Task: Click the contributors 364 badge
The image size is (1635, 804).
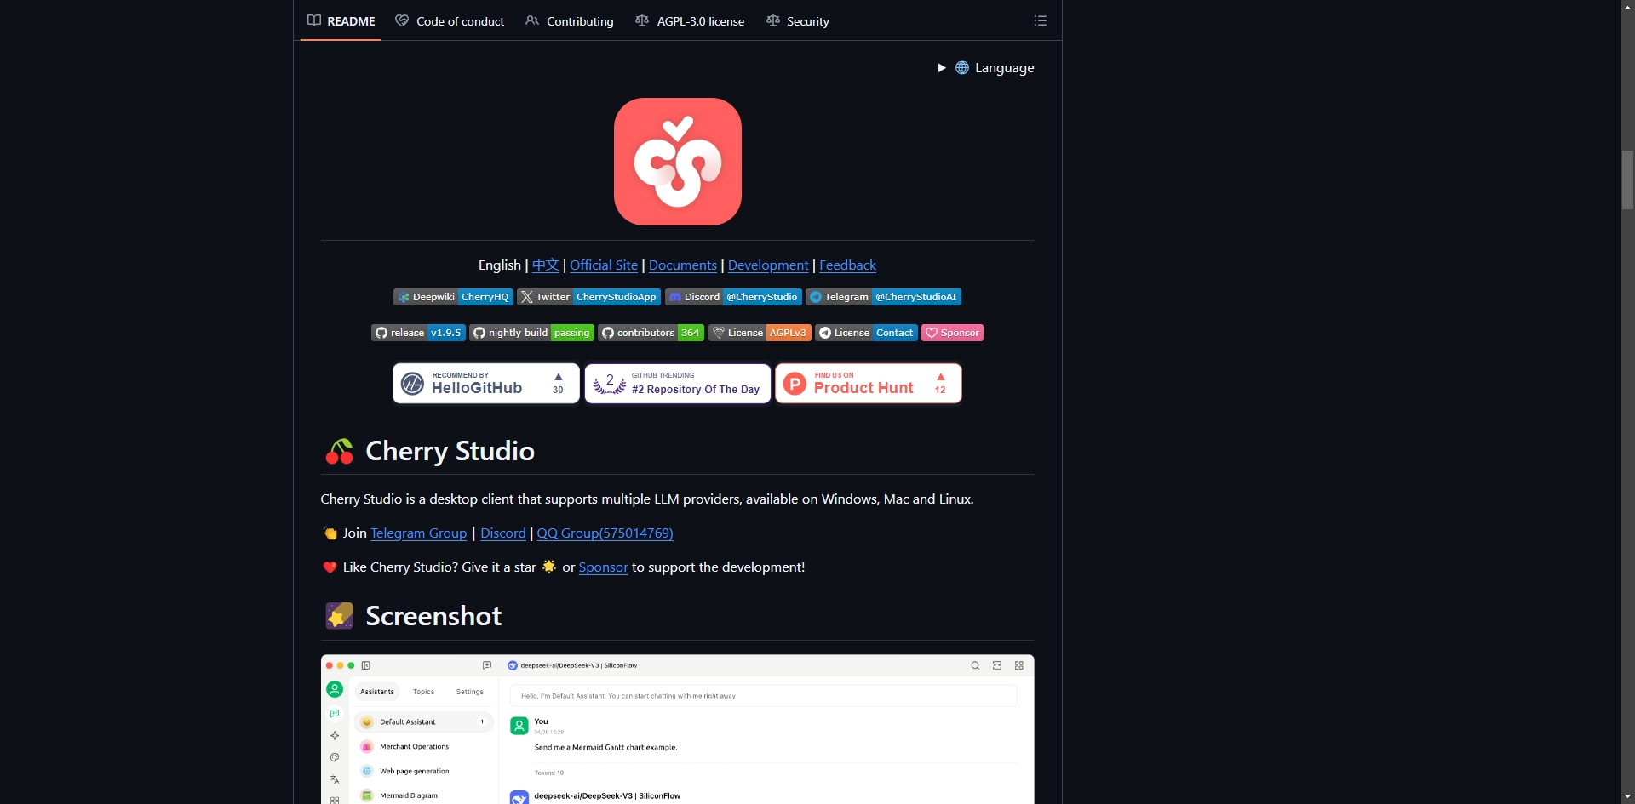Action: (x=651, y=333)
